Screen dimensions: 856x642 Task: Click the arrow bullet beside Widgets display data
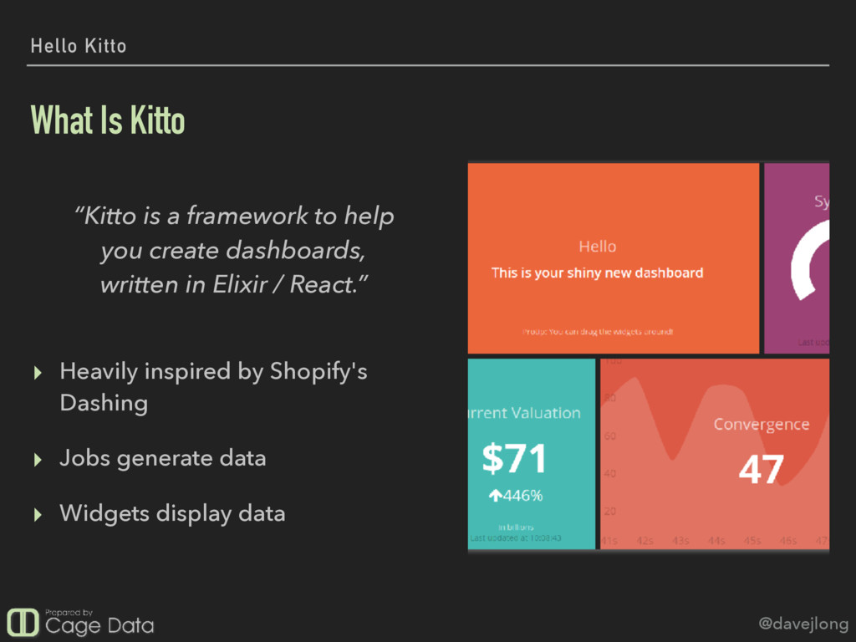coord(38,515)
